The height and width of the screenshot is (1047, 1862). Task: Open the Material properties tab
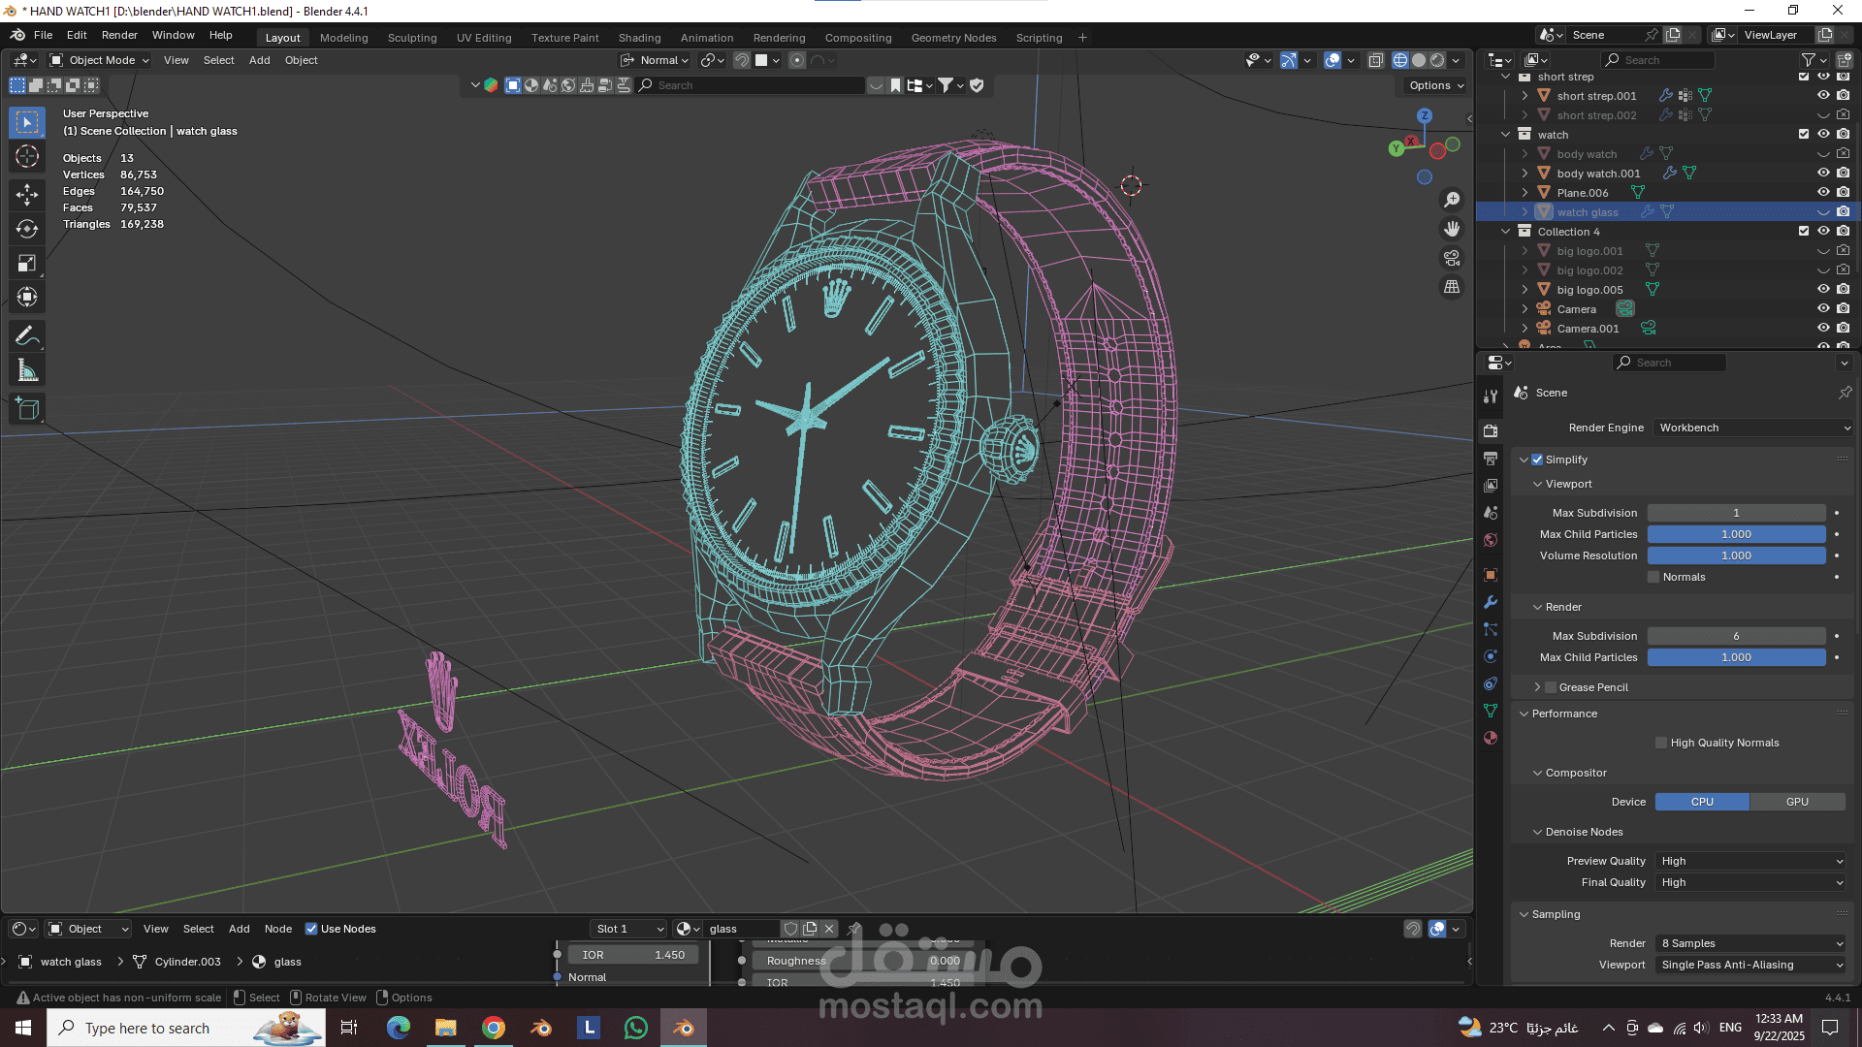(x=1491, y=738)
